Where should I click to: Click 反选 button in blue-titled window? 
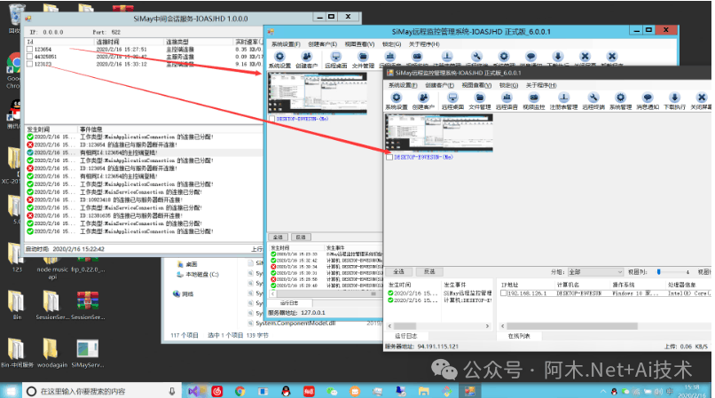click(301, 237)
